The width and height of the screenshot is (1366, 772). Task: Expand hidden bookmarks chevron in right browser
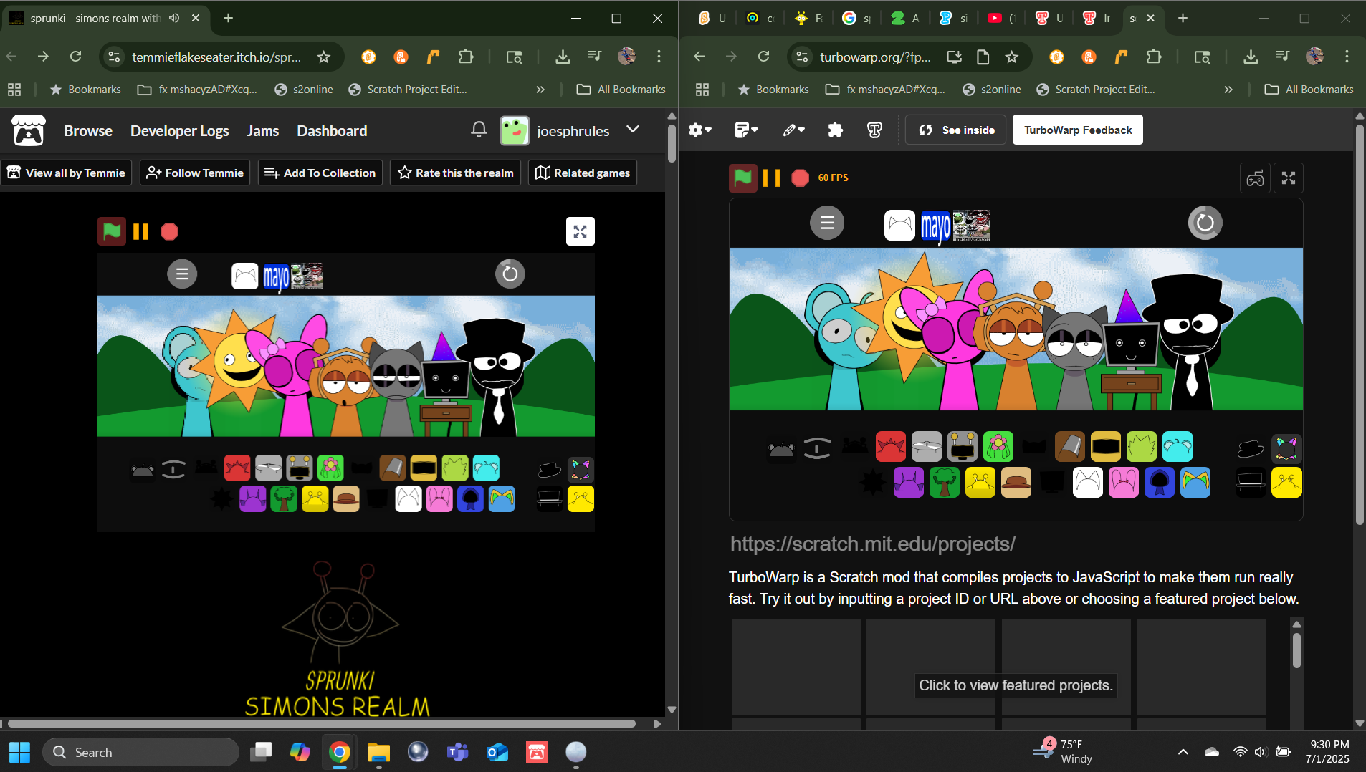coord(1228,90)
